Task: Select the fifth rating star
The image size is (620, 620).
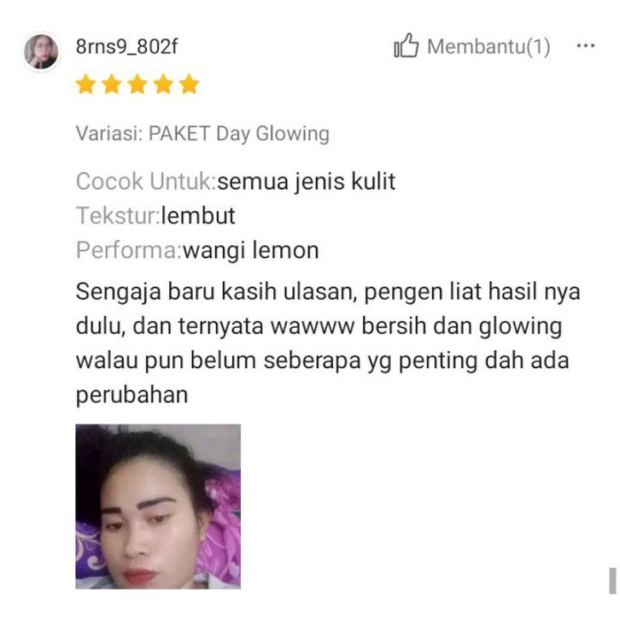Action: [x=190, y=85]
